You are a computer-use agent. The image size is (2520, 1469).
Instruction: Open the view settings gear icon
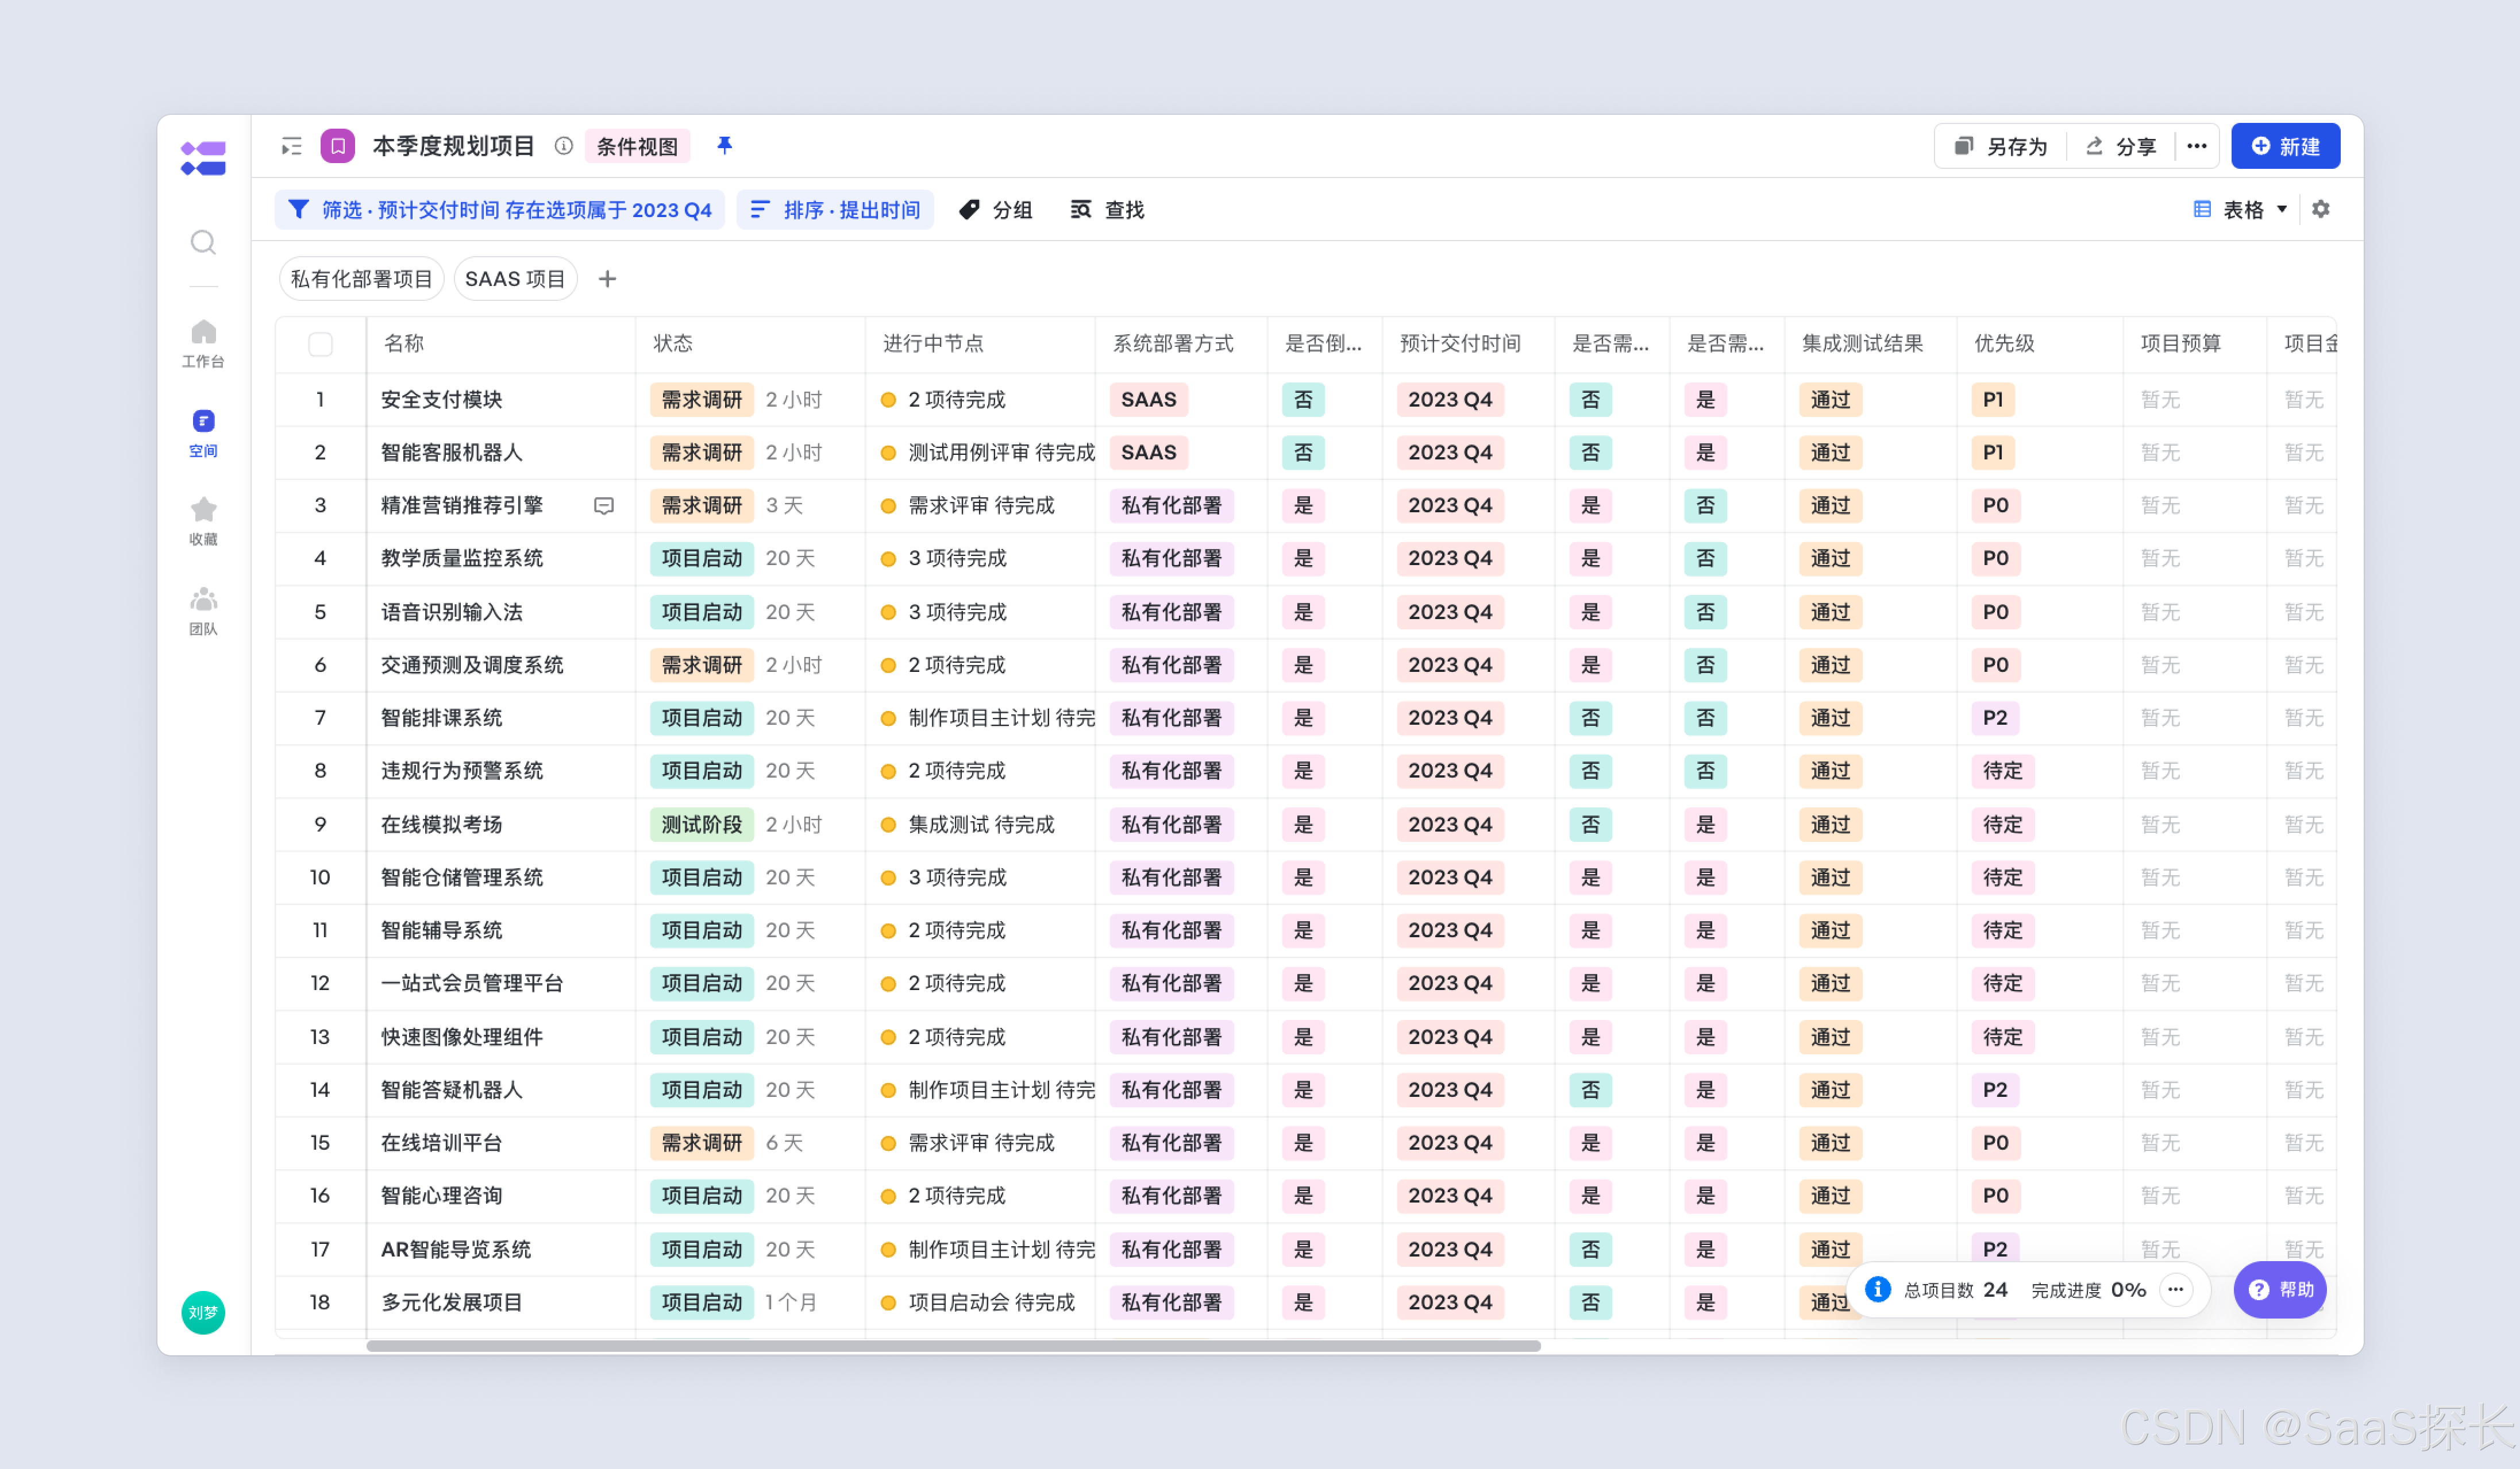[2320, 209]
